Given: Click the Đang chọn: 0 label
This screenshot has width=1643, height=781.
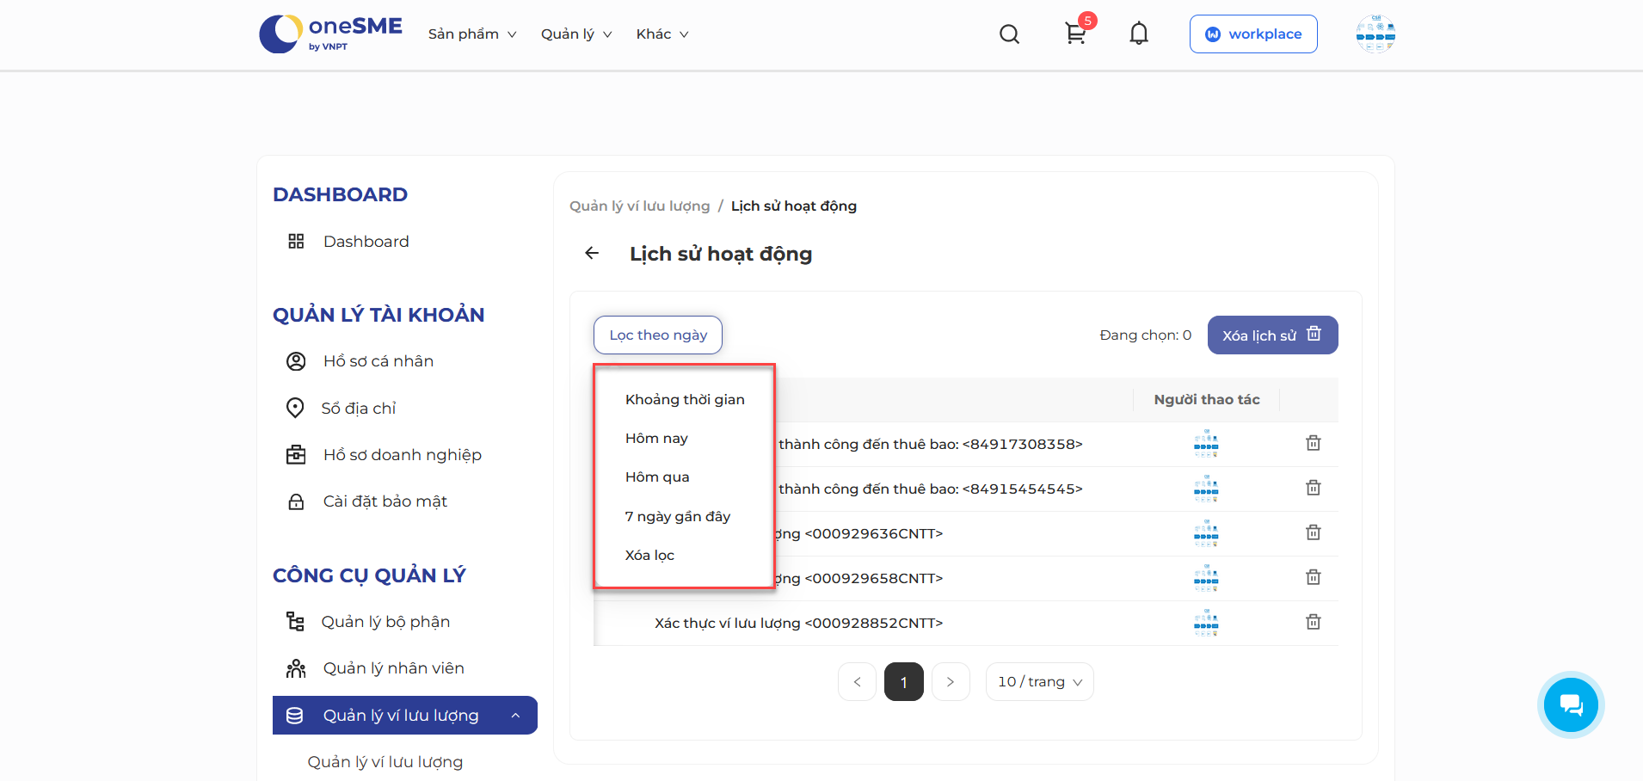Looking at the screenshot, I should tap(1145, 335).
